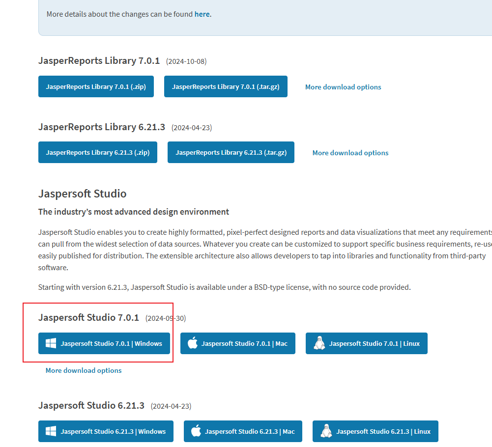
Task: Click the Linux penguin icon for Studio 7.0.1
Action: tap(319, 343)
